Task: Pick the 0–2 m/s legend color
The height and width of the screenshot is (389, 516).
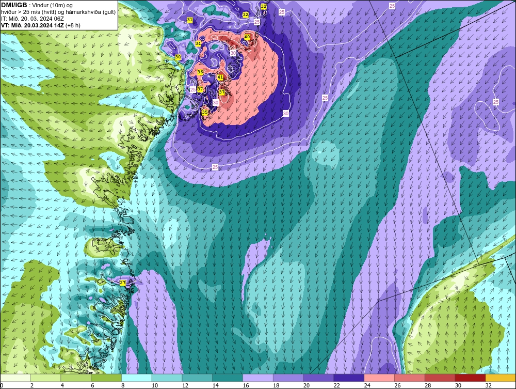Action: (15, 378)
